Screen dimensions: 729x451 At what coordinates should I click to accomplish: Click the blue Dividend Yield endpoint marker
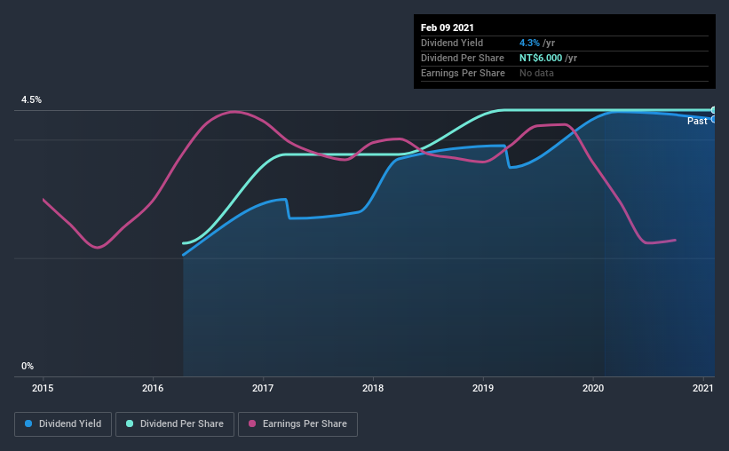[x=713, y=120]
